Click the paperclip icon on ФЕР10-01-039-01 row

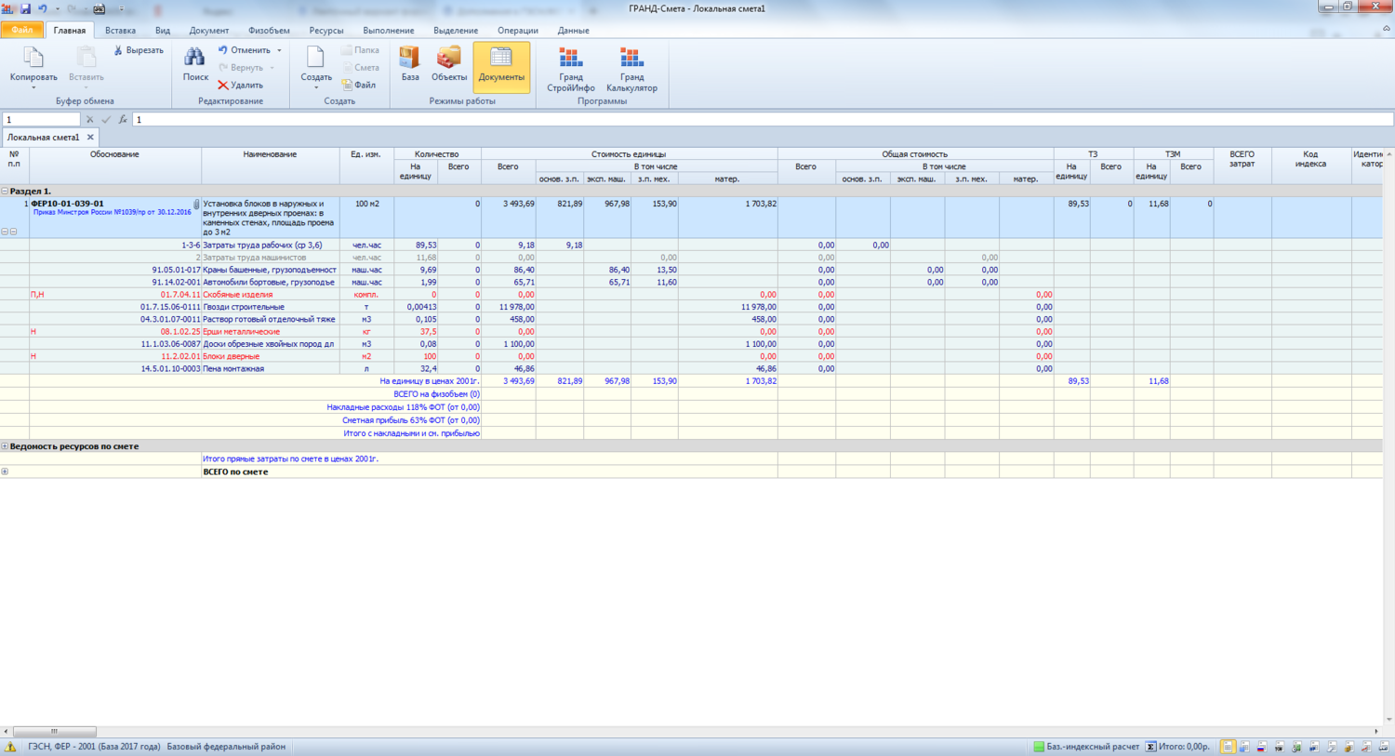(196, 205)
